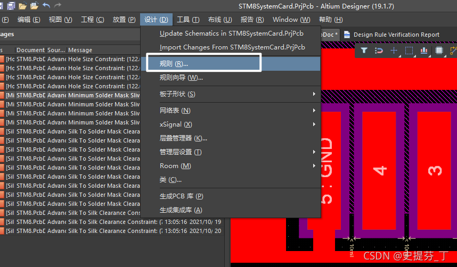Image resolution: width=457 pixels, height=267 pixels.
Task: Expand the 网络表 (N) submenu
Action: 231,111
